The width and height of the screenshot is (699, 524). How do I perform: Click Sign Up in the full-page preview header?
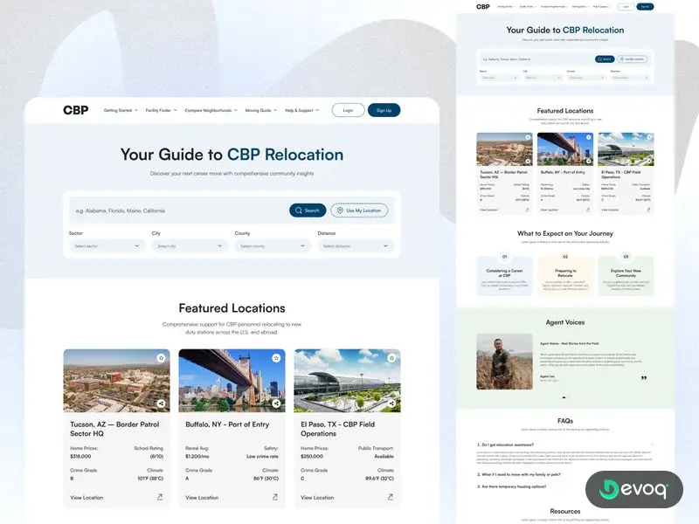[x=645, y=7]
